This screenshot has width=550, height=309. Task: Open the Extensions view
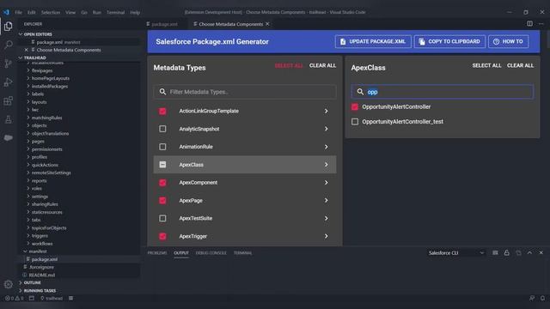pyautogui.click(x=8, y=101)
